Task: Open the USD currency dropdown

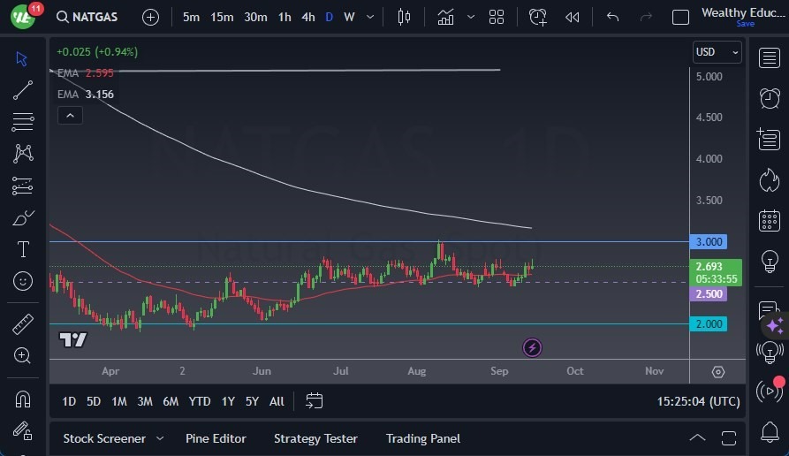Action: pos(717,52)
